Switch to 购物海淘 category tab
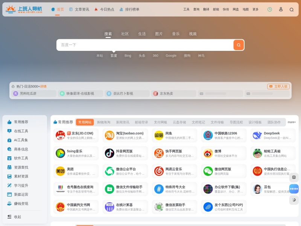 (x=104, y=122)
